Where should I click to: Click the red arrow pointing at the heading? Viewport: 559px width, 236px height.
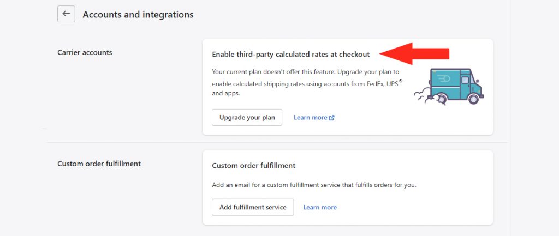[x=414, y=54]
